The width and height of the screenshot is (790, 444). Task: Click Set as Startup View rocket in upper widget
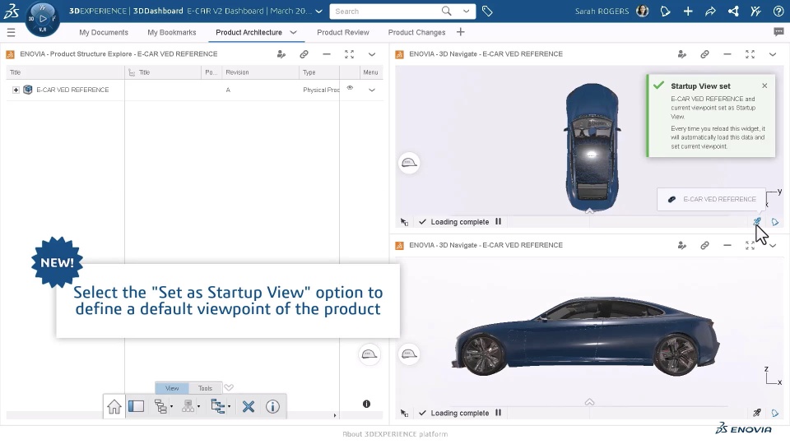(757, 221)
